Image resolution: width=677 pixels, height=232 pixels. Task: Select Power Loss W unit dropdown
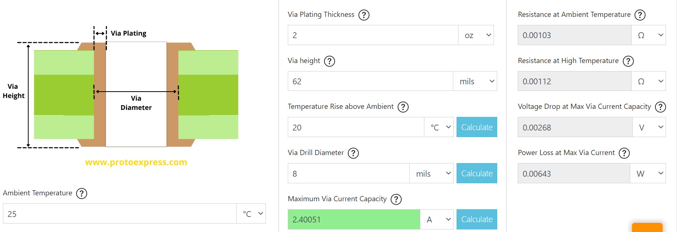(x=648, y=174)
